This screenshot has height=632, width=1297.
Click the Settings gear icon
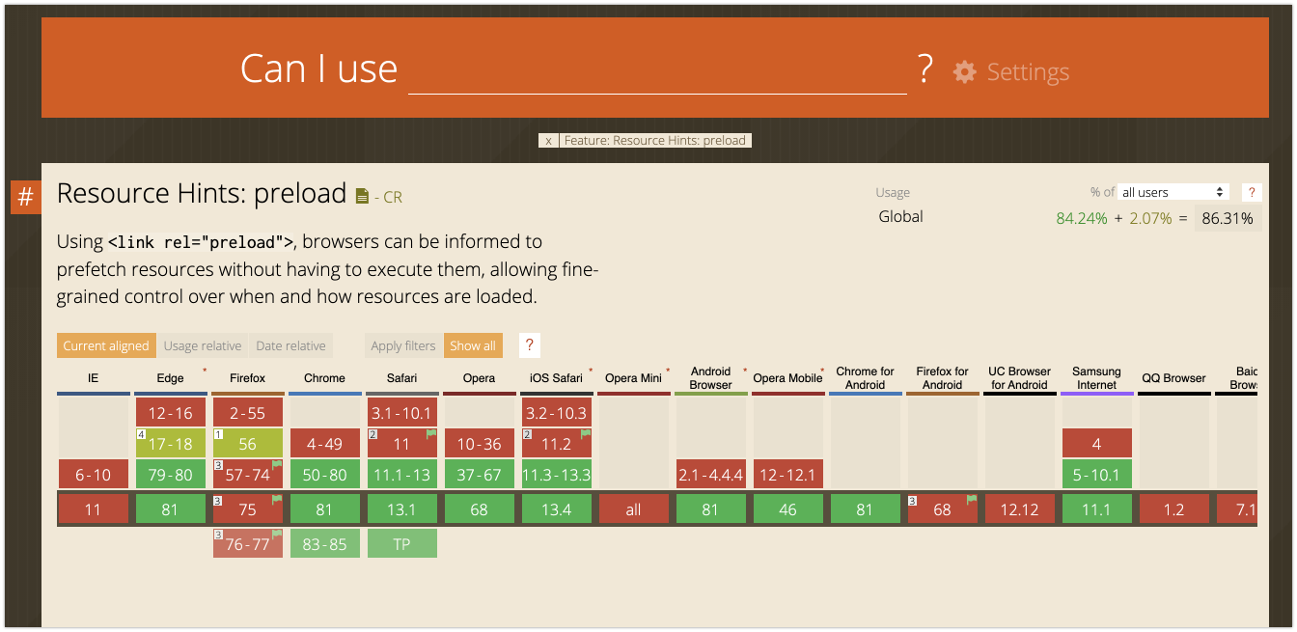pyautogui.click(x=964, y=72)
